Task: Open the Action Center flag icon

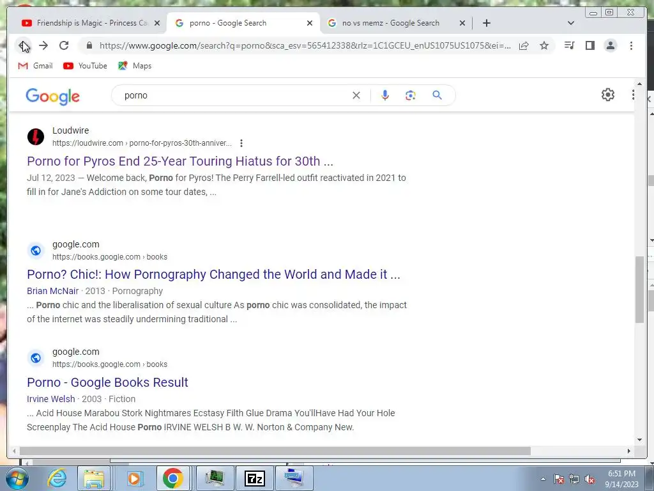Action: pos(559,479)
